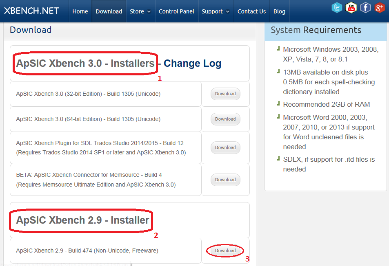Click the XBENCH.NET site logo
Screen dimensions: 389x266
pyautogui.click(x=31, y=11)
